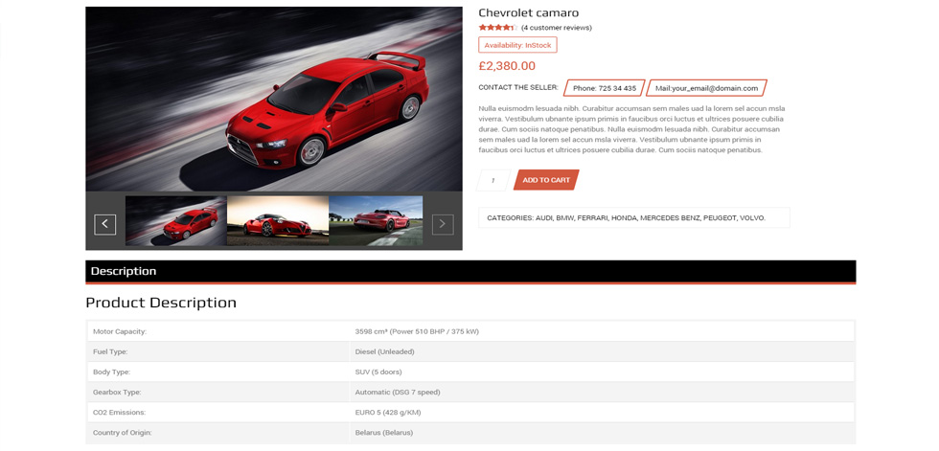This screenshot has width=939, height=451.
Task: Click the Diesel (Unleaded) value cell
Action: [602, 351]
